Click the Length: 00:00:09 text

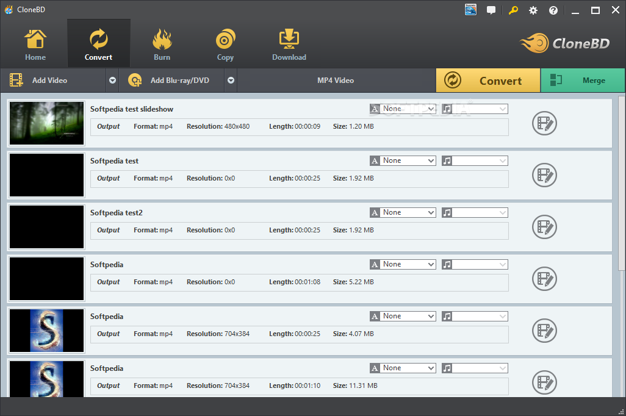pyautogui.click(x=295, y=126)
